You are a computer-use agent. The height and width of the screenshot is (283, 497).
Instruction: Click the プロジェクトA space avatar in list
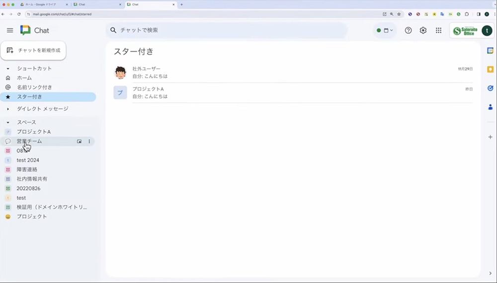(120, 93)
